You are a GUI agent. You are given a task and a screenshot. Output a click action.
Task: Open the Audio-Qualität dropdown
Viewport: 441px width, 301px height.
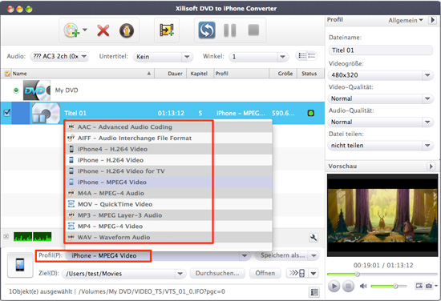click(381, 122)
